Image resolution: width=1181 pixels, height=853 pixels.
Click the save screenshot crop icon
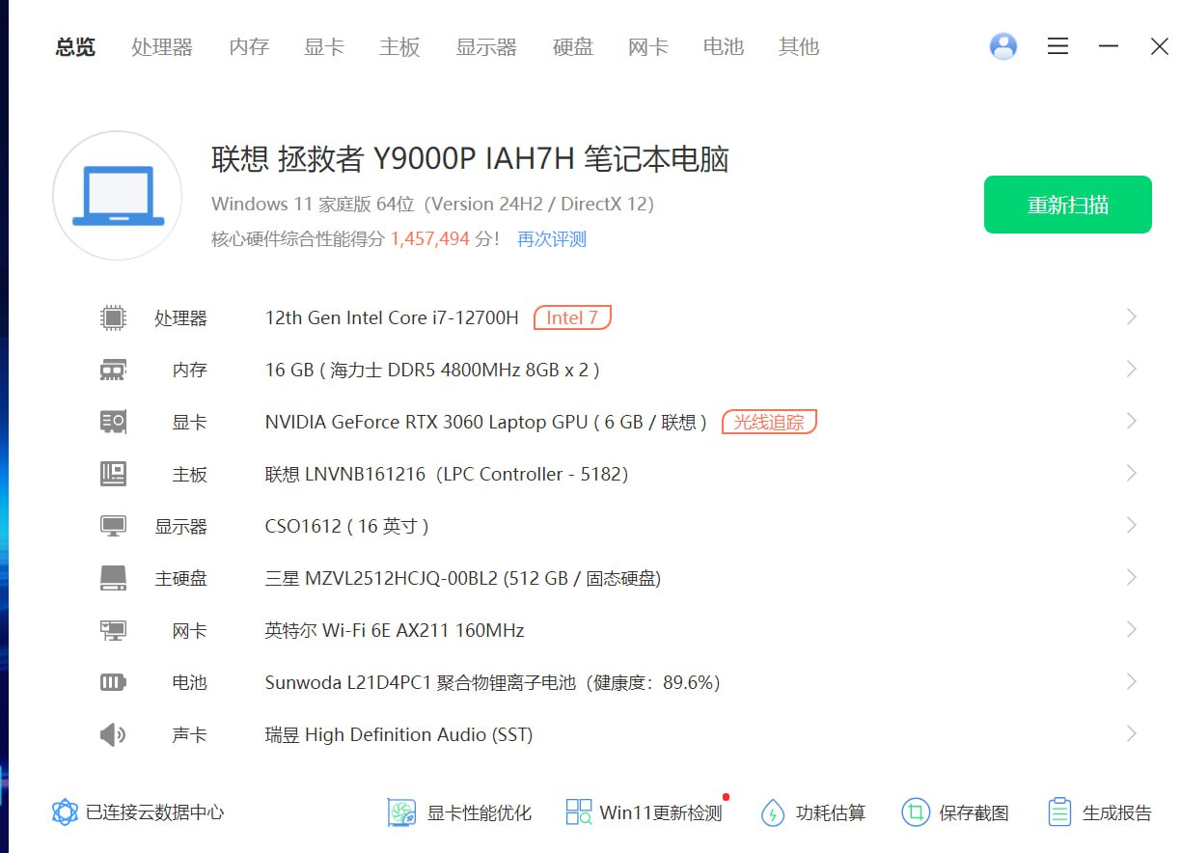[x=915, y=812]
